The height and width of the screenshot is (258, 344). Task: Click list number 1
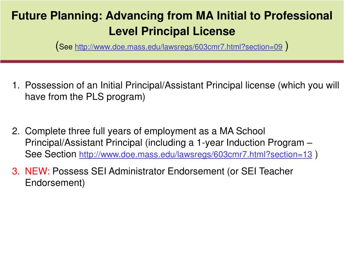click(x=16, y=85)
